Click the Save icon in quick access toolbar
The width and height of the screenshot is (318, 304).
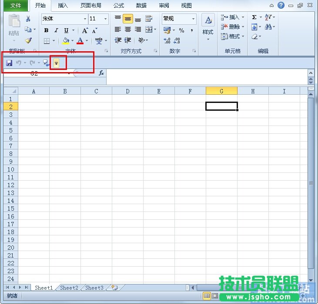click(9, 63)
